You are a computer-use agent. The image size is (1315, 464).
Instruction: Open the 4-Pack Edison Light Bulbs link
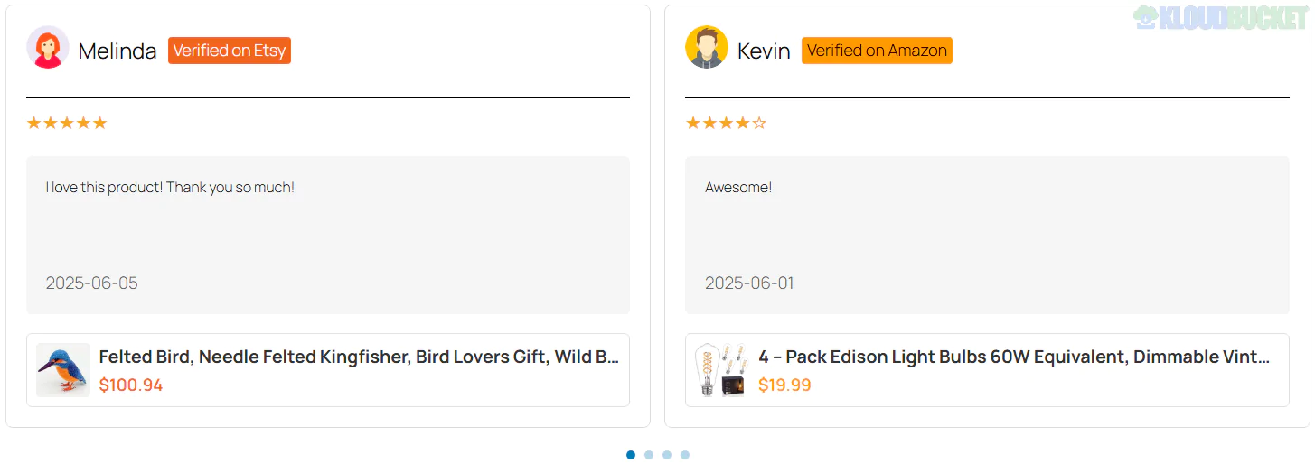point(1014,357)
